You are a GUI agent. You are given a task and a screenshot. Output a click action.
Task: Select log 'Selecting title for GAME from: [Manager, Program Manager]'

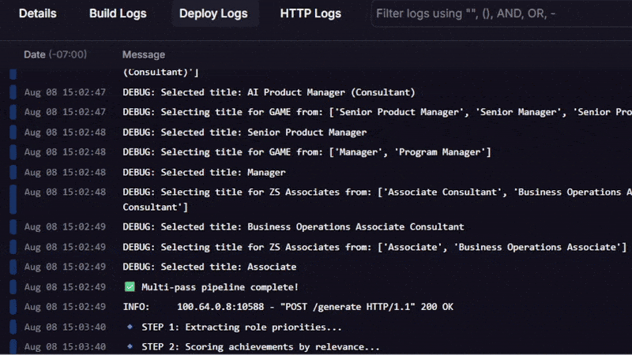coord(307,152)
